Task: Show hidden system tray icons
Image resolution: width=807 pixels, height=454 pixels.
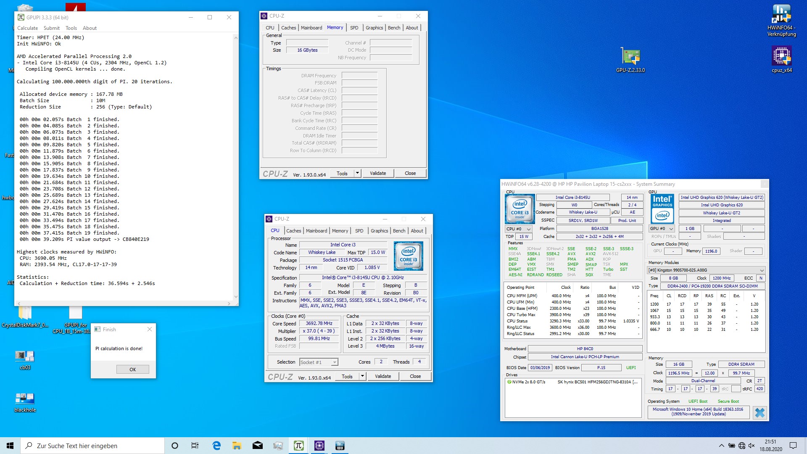Action: (721, 446)
